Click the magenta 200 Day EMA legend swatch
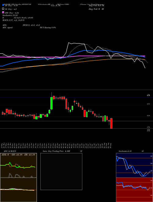Viewport: 153px width, 202px height. click(3, 12)
